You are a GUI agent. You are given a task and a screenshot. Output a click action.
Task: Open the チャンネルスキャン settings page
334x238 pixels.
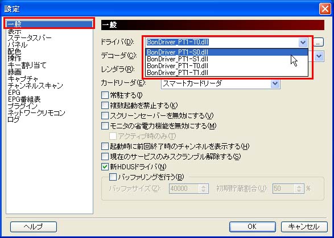click(x=35, y=86)
